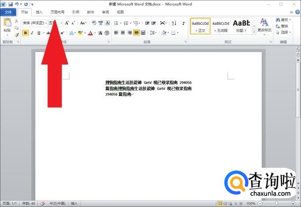Click the Format Painter brush icon
Viewport: 301px width, 207px height.
pyautogui.click(x=16, y=35)
